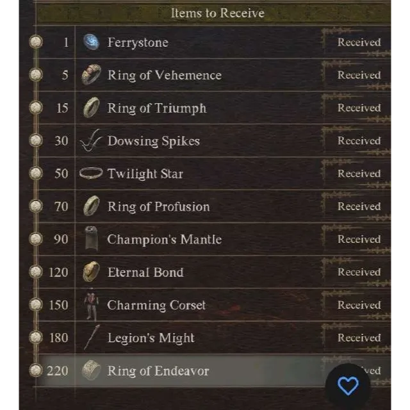The height and width of the screenshot is (410, 410).
Task: Click Received status for Twilight Star
Action: [x=359, y=174]
